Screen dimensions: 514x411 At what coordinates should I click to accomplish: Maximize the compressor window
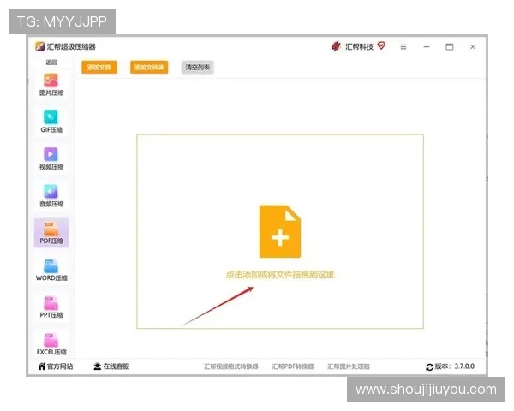pyautogui.click(x=450, y=47)
